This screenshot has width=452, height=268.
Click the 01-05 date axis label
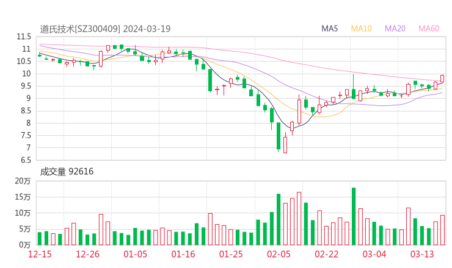[x=135, y=254]
